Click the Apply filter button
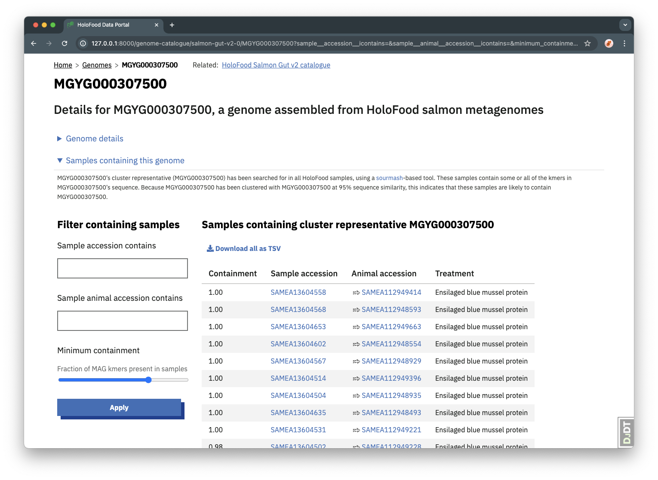This screenshot has width=658, height=480. 119,408
